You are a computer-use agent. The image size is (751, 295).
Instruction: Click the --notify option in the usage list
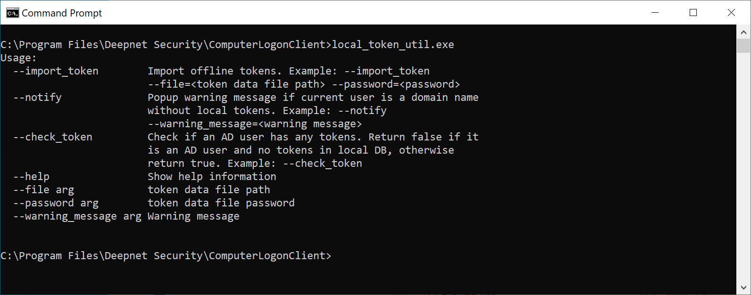[x=37, y=98]
